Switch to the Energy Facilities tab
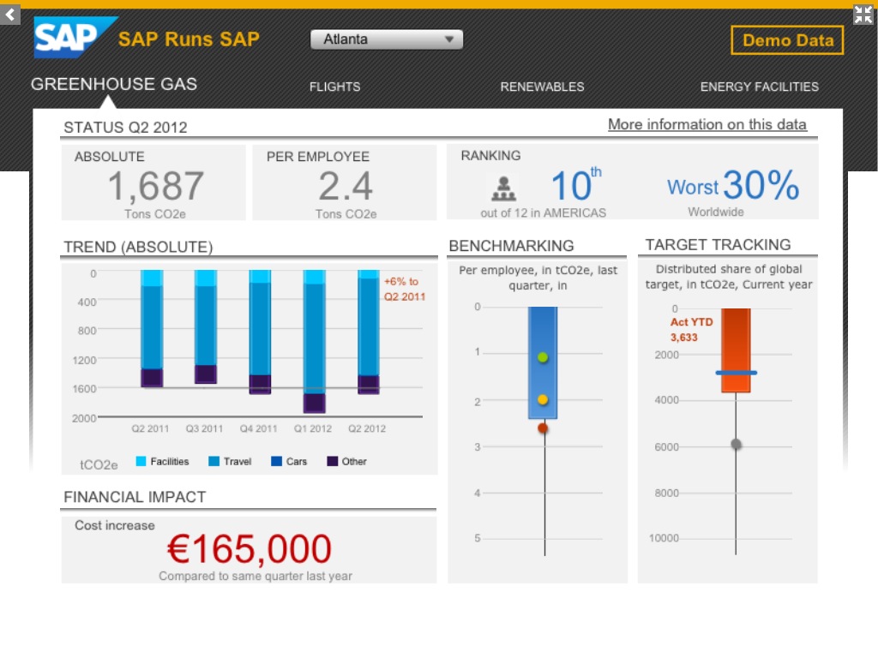 coord(760,87)
